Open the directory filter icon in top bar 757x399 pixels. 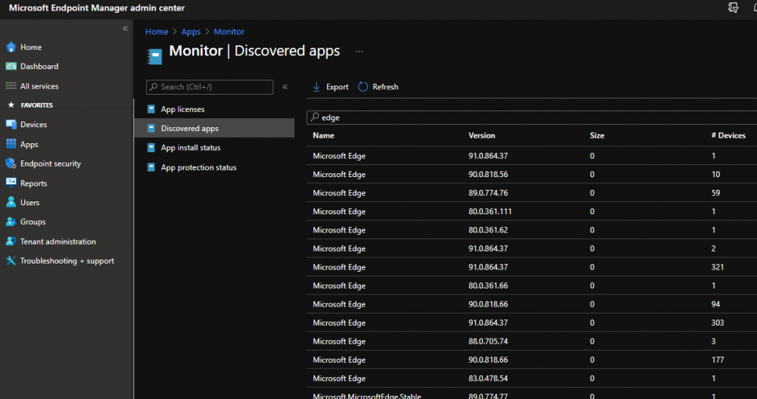[734, 8]
